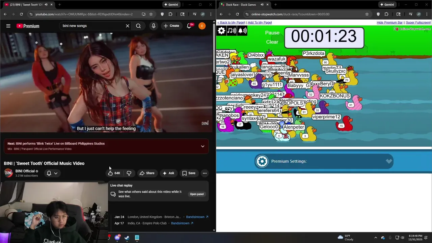432x243 pixels.
Task: Pause the duck race countdown
Action: (x=272, y=33)
